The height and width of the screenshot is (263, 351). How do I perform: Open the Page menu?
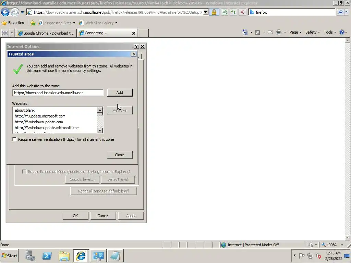pyautogui.click(x=295, y=32)
